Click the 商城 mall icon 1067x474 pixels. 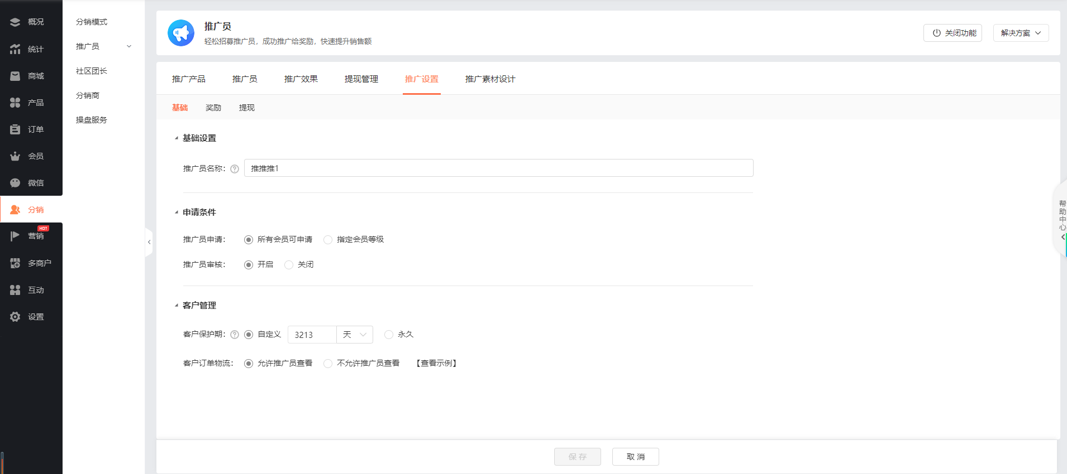pos(15,76)
